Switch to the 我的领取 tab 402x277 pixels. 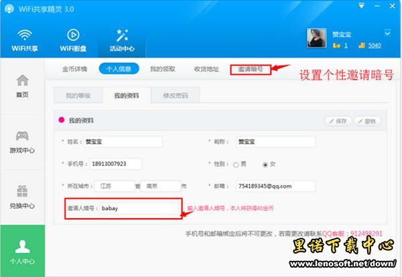coord(163,69)
